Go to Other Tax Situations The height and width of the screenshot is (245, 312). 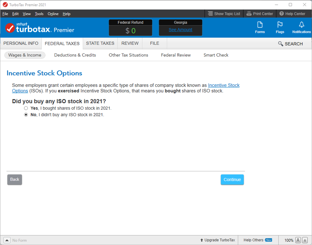pos(128,55)
